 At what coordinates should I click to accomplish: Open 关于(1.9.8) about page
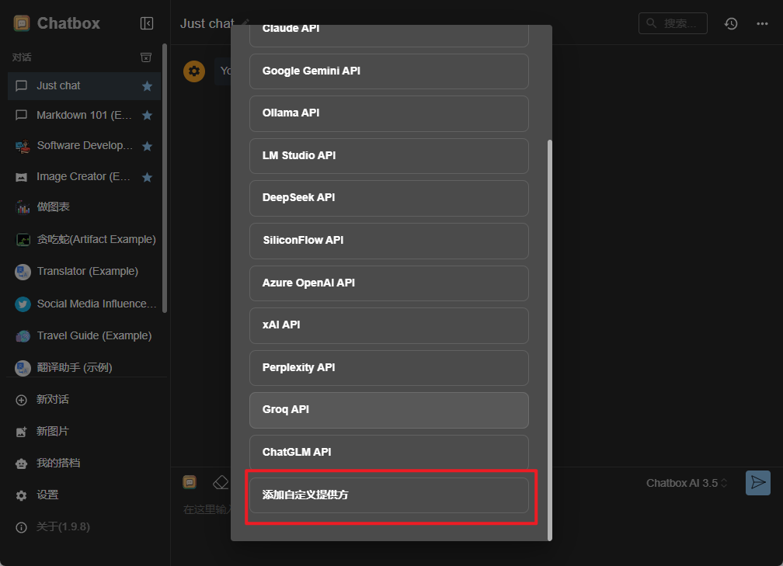click(63, 527)
